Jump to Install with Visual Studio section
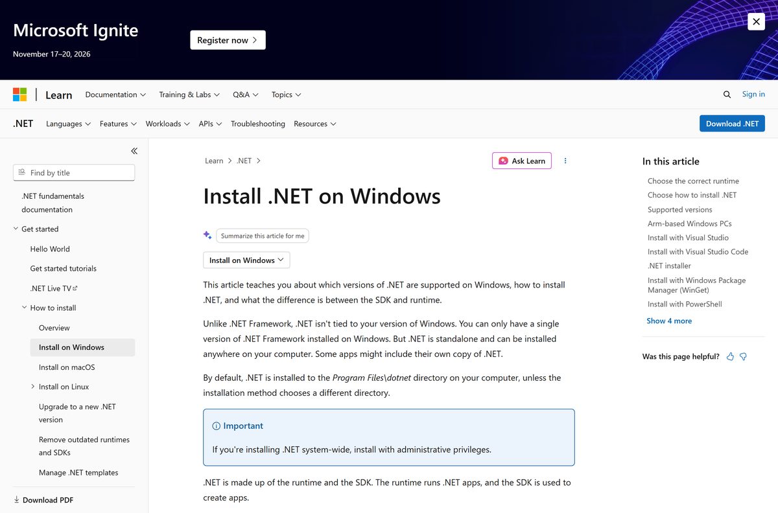 (688, 238)
